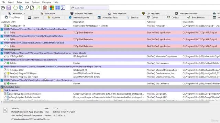The image size is (220, 123).
Task: Click the '(Verified) Notepad++' publisher cell
Action: click(x=157, y=26)
